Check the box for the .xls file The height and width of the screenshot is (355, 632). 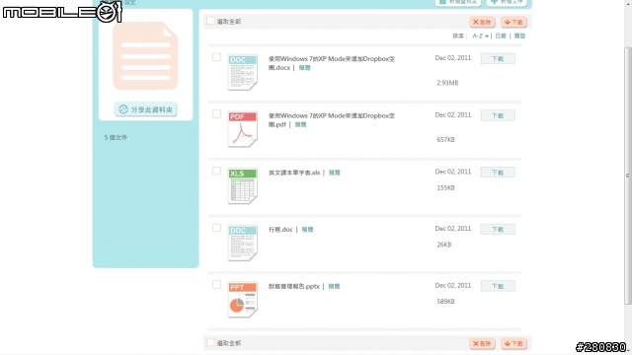pos(216,171)
